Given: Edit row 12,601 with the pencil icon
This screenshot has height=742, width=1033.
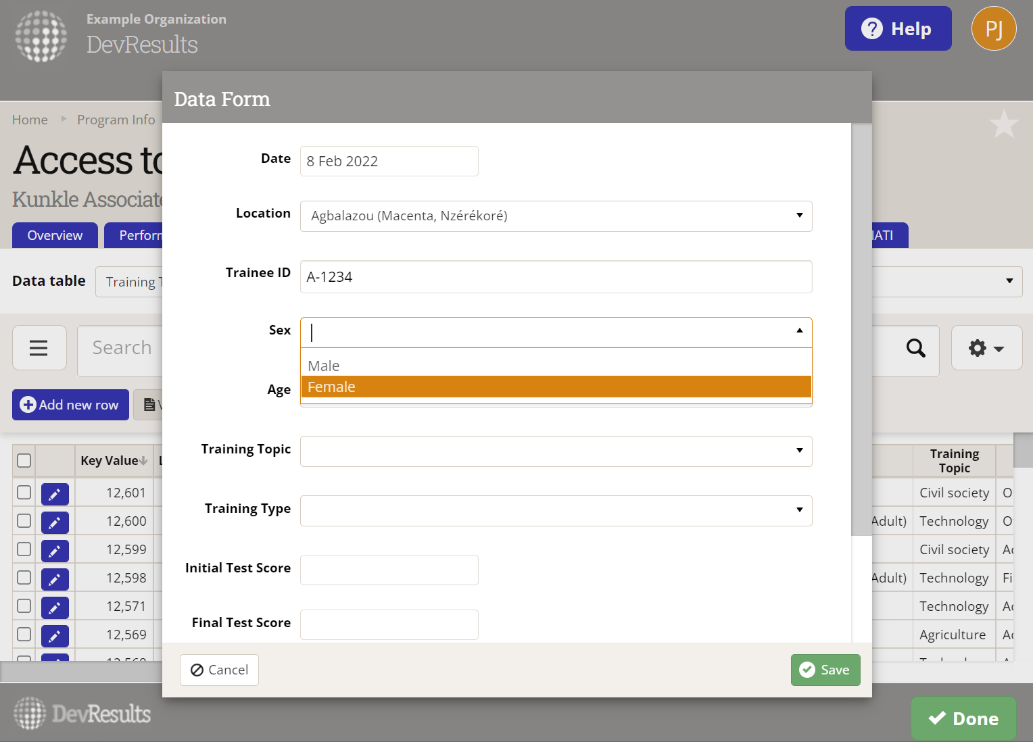Looking at the screenshot, I should coord(55,494).
